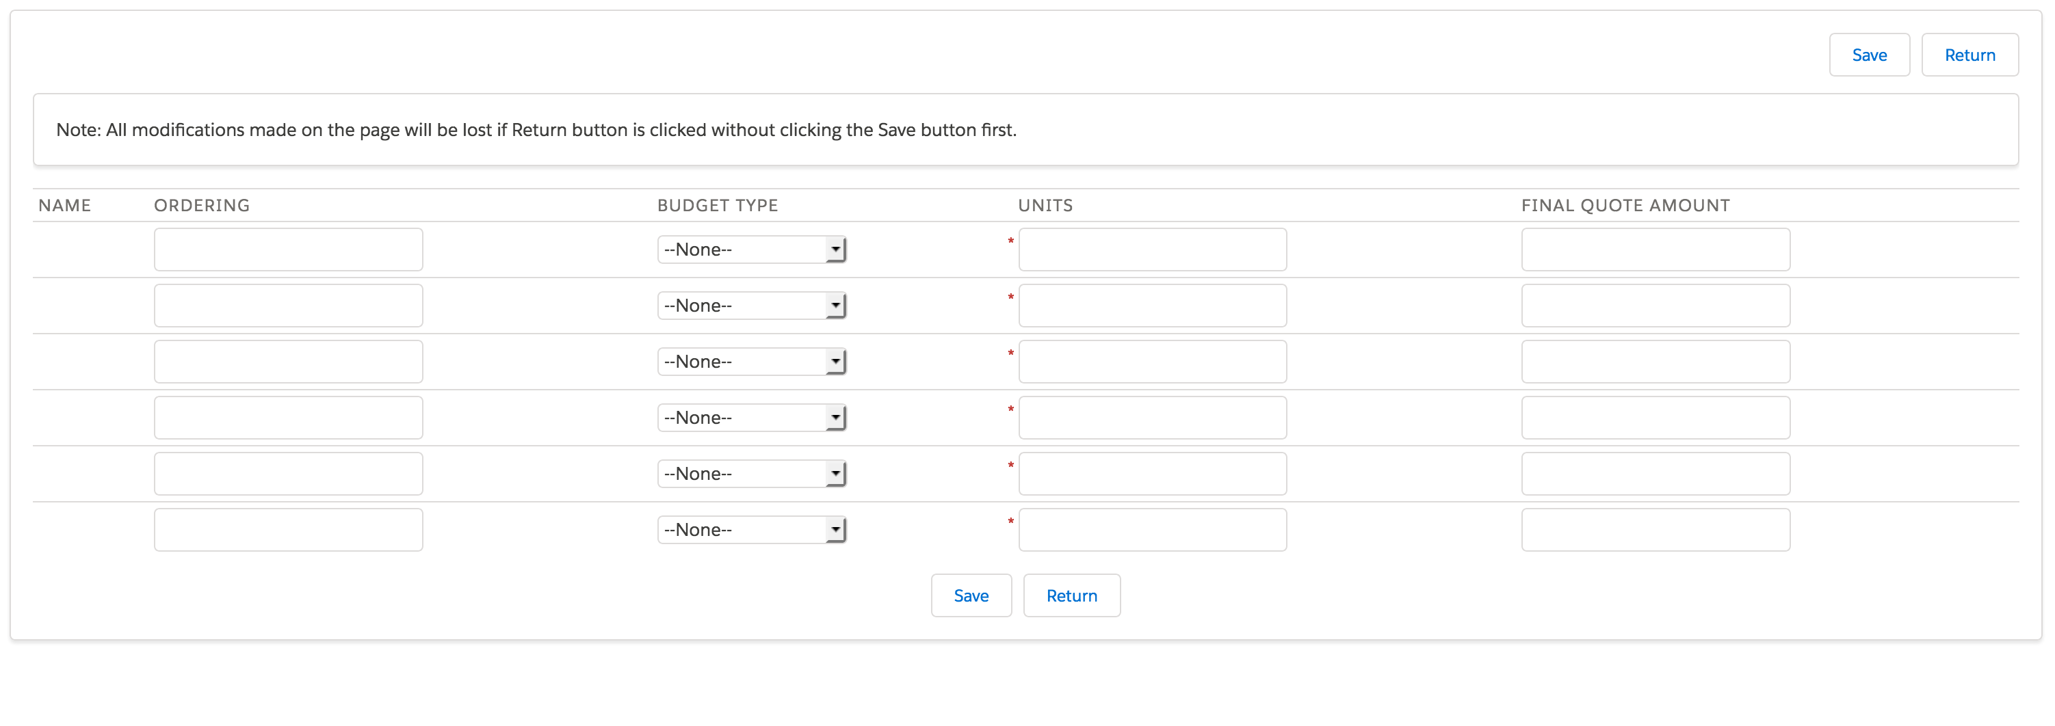Click the top Save button

(x=1868, y=55)
